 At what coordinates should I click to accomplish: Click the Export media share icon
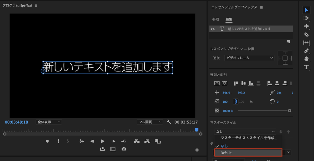102,149
